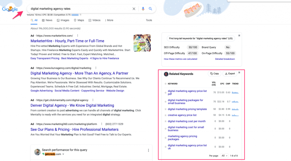This screenshot has width=291, height=161.
Task: View trend chart for creative agency price list
Action: [235, 115]
